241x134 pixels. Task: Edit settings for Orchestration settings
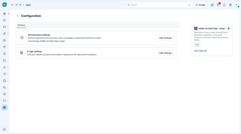click(166, 38)
